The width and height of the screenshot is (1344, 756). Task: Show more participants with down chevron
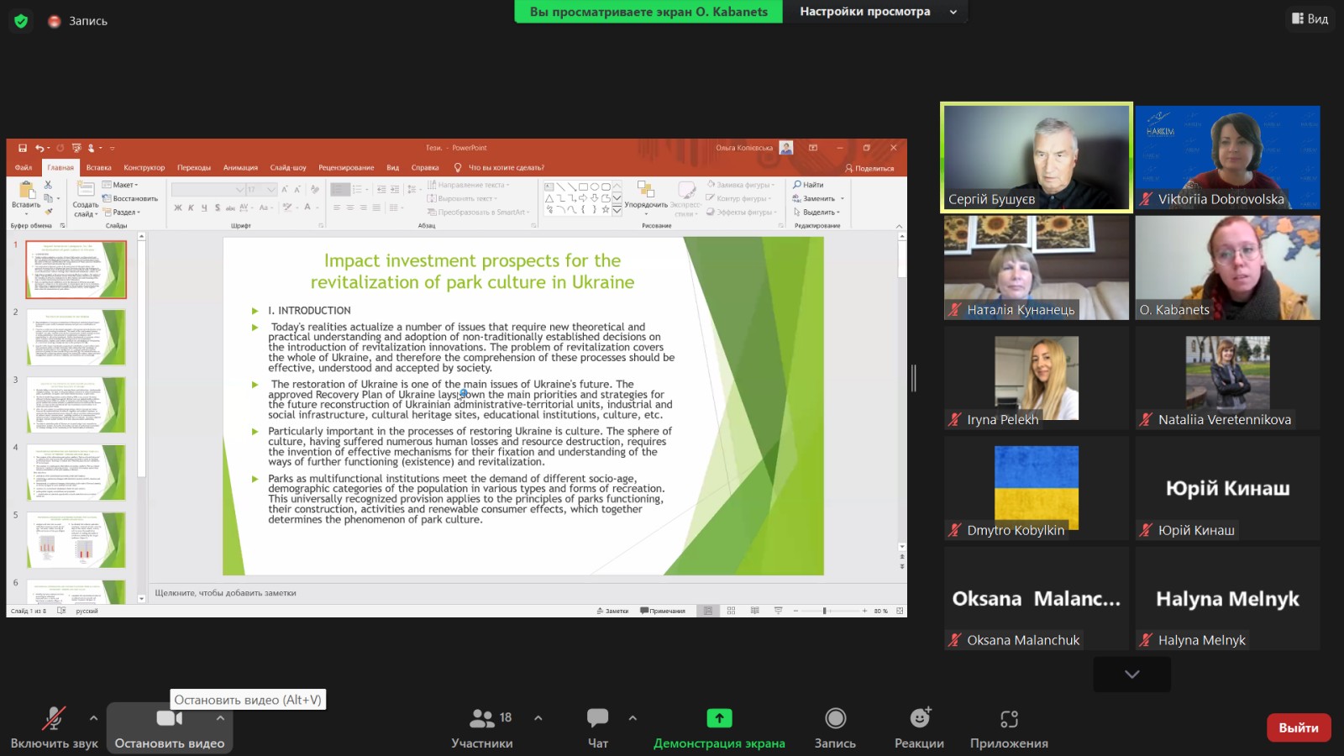tap(1131, 675)
